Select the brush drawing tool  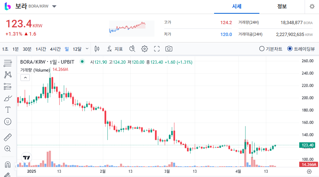pos(8,98)
